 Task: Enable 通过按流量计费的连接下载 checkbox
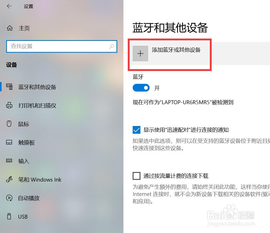point(136,176)
